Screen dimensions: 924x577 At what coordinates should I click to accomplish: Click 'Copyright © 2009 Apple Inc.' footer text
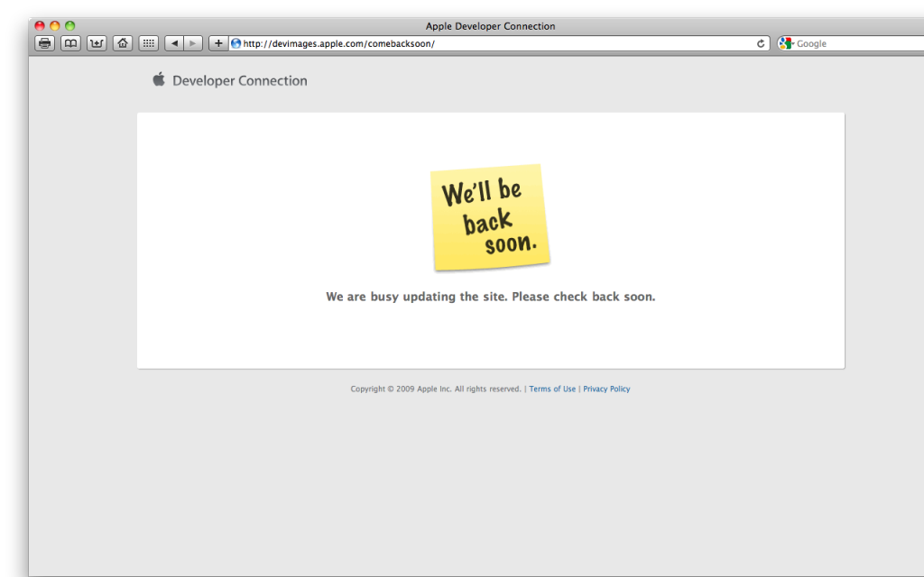click(x=402, y=389)
